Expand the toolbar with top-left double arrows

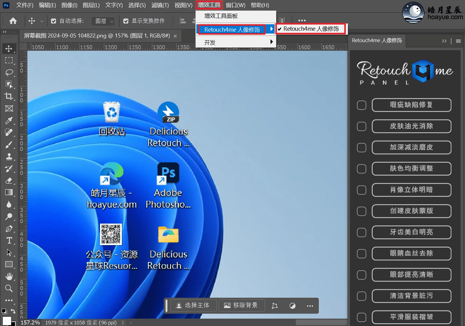[x=4, y=32]
